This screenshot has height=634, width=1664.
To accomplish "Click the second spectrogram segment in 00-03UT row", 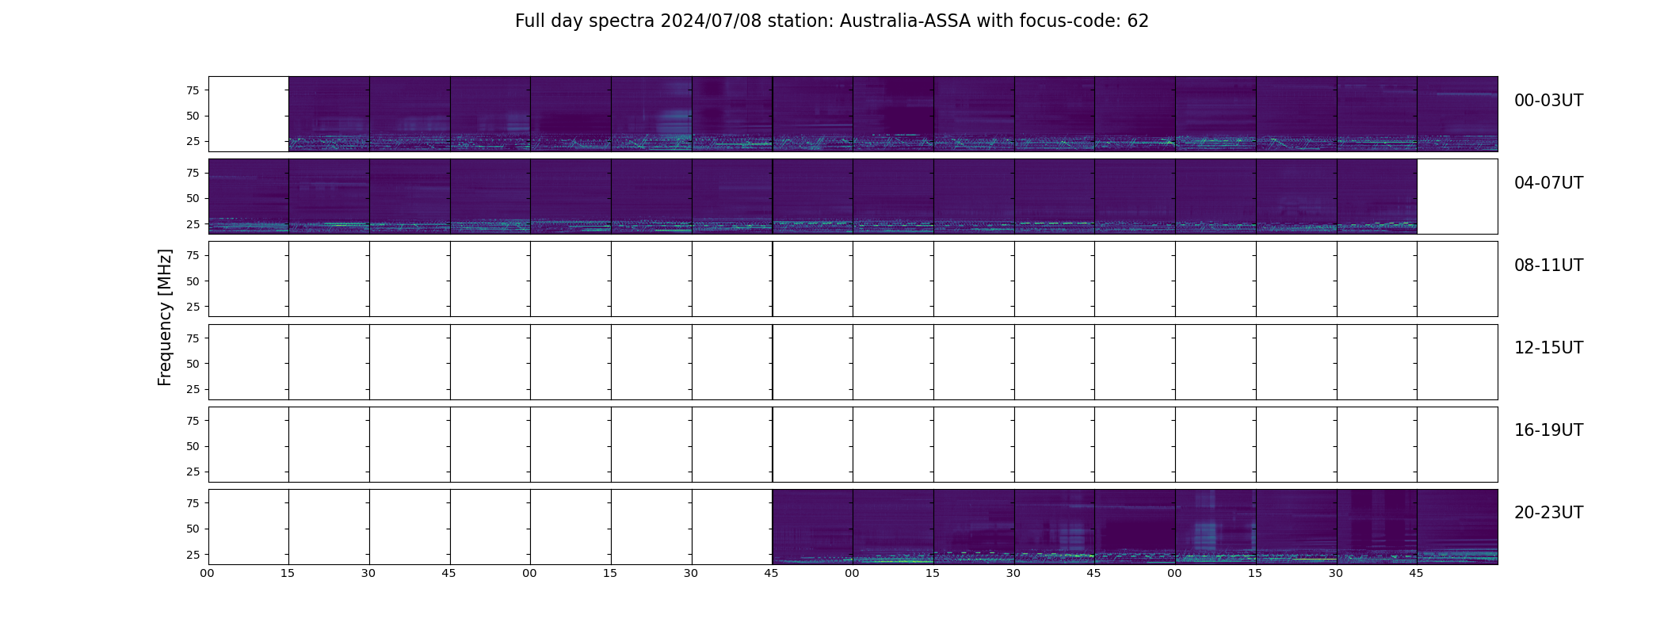I will pos(329,114).
